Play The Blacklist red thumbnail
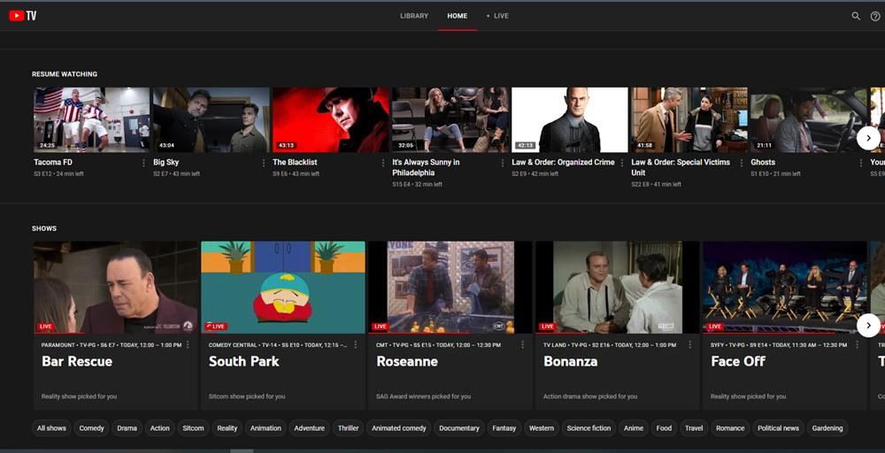This screenshot has height=453, width=885. point(331,119)
